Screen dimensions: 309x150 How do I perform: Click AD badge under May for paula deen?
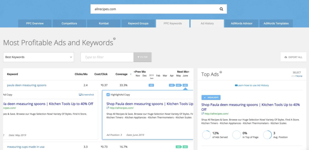coord(178,85)
